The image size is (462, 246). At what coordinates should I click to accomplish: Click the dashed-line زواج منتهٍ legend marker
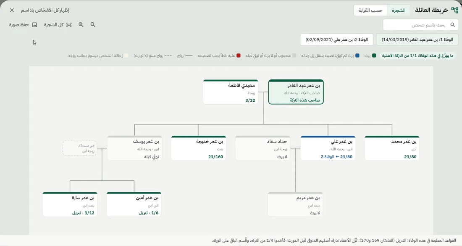(x=168, y=56)
